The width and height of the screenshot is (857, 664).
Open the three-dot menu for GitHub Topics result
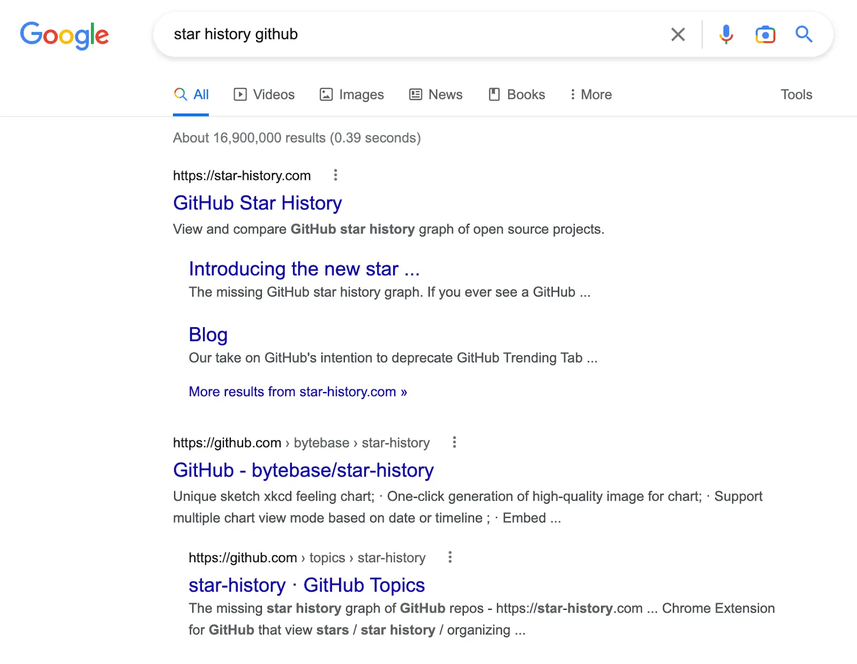click(450, 557)
